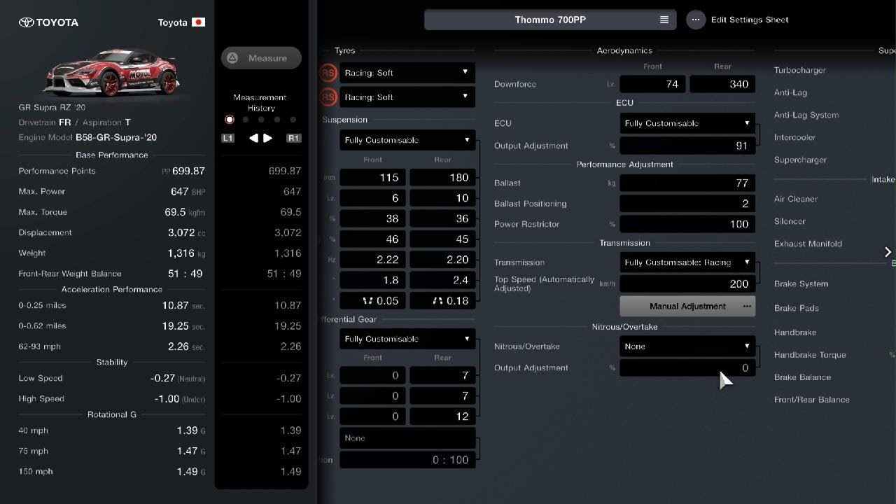Click the Manual Adjustment button
Viewport: 896px width, 504px height.
pos(687,306)
